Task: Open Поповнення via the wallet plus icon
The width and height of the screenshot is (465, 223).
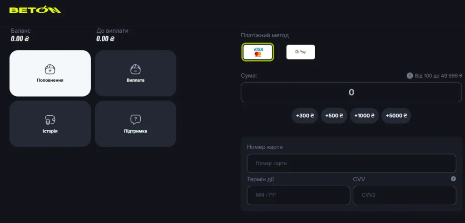Action: point(50,69)
